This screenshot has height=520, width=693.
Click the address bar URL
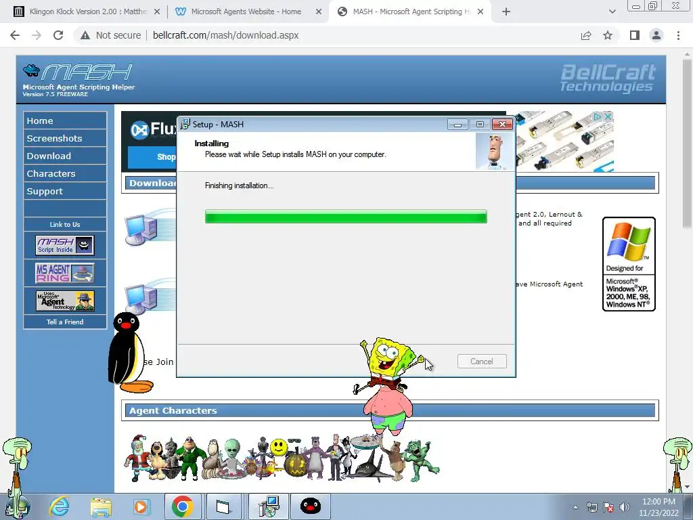(x=226, y=35)
